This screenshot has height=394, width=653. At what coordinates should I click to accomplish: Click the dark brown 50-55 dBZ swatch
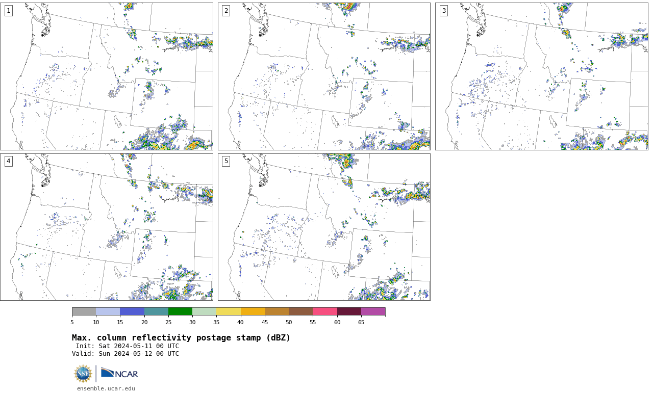[300, 311]
